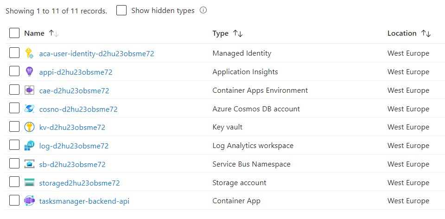Open the aca-user-identity-d2hu23obsme72 resource link
The image size is (445, 219).
click(96, 53)
